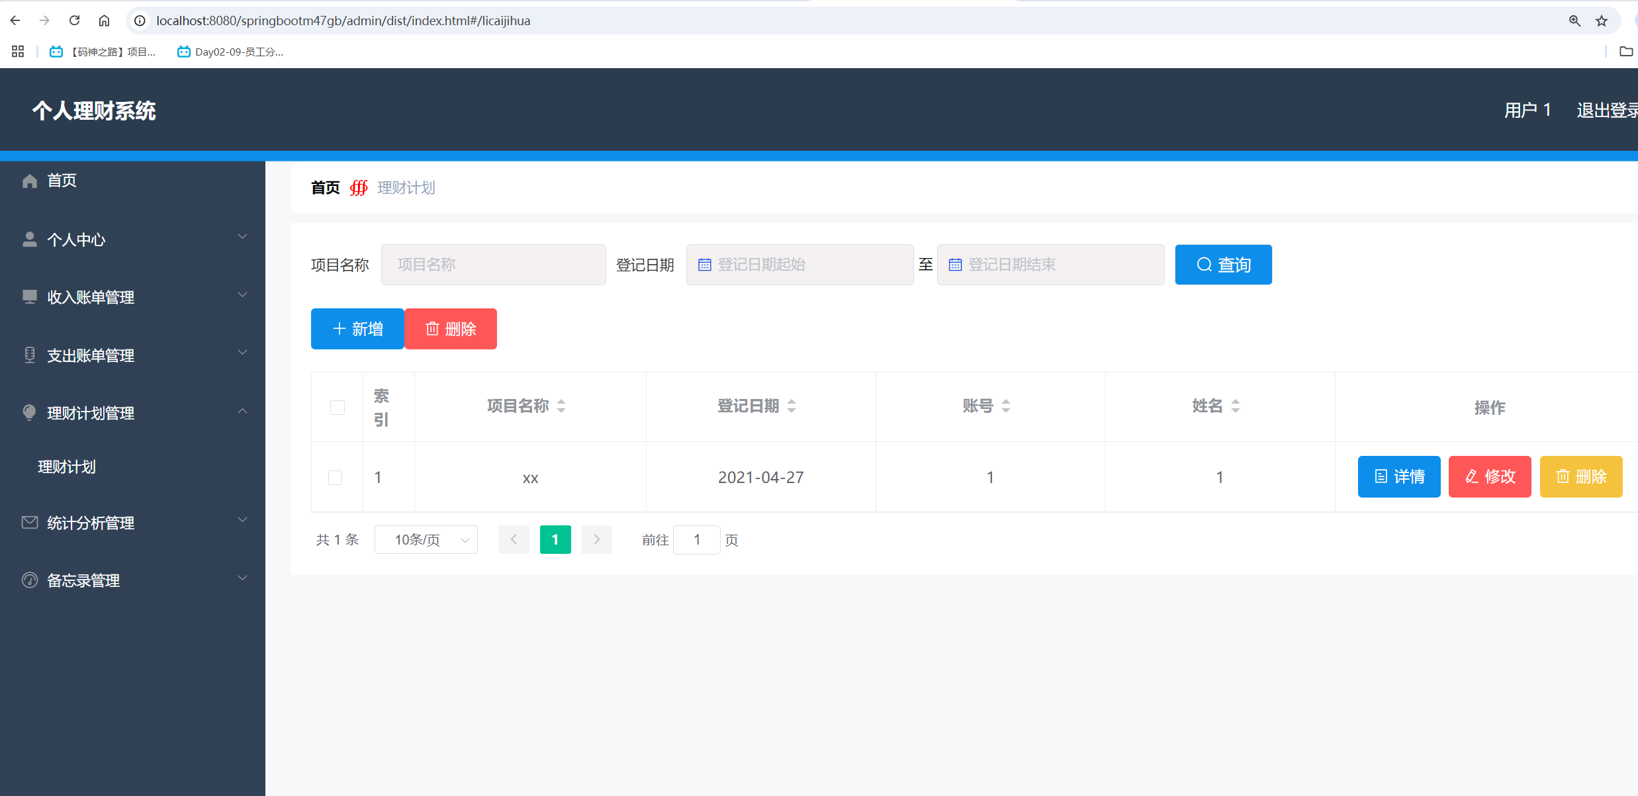Click the browser zoom magnifier icon
Screen dimensions: 1638x796
(x=1574, y=21)
